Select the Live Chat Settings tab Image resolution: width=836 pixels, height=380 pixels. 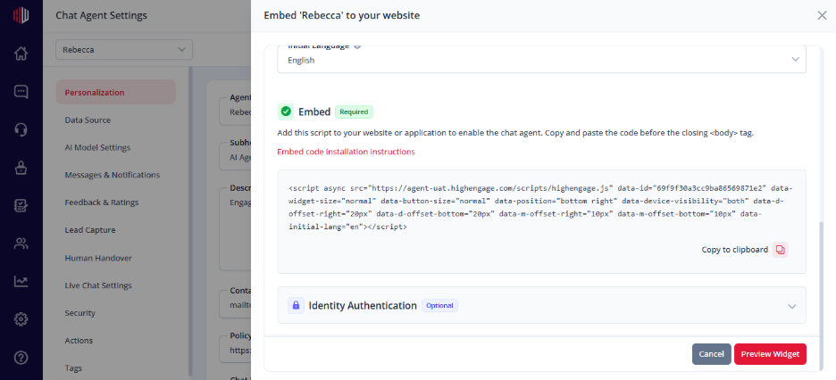[x=98, y=285]
